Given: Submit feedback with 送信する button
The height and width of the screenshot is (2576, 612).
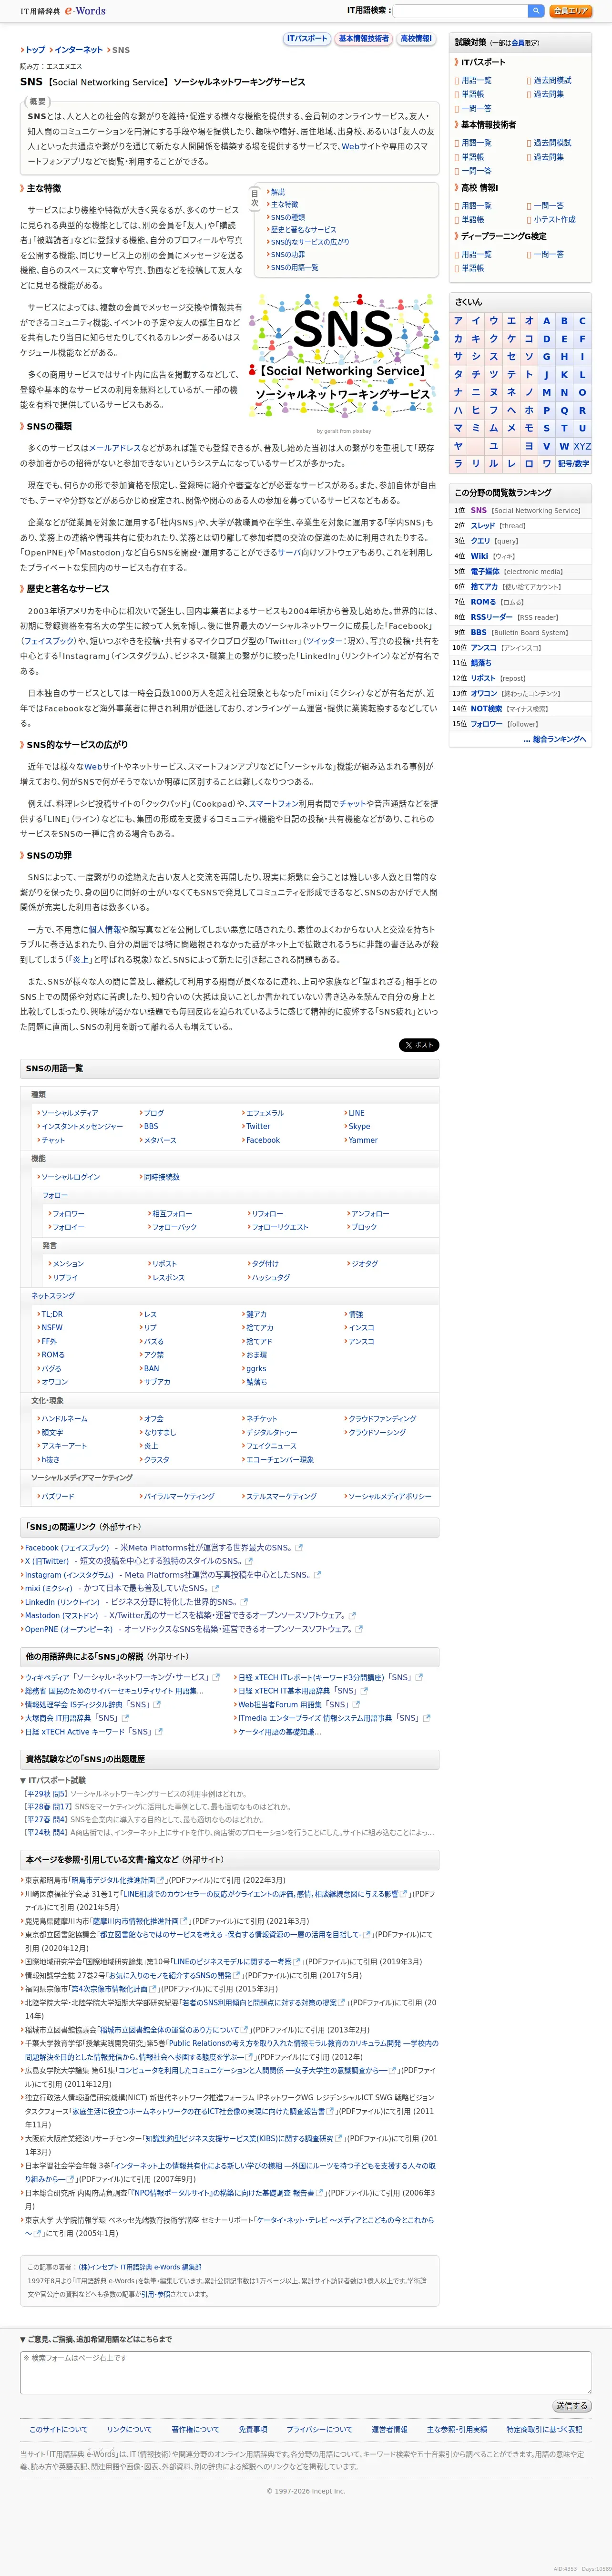Looking at the screenshot, I should [572, 2406].
